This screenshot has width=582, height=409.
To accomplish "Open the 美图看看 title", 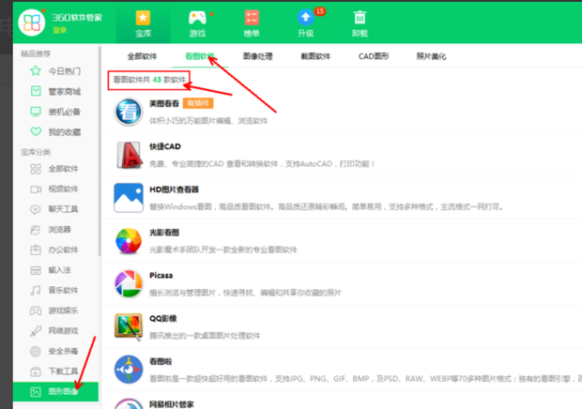I will [x=164, y=103].
